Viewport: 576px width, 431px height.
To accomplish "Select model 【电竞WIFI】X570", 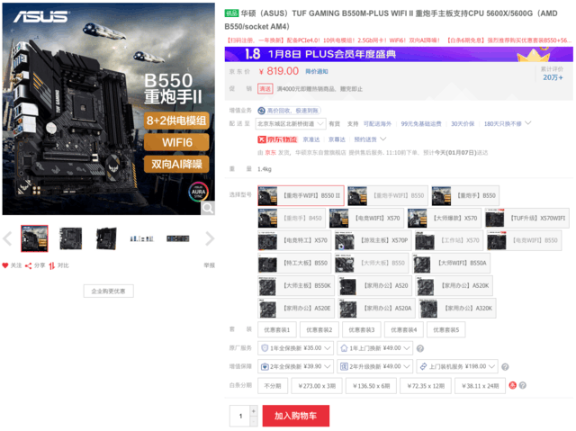I will pyautogui.click(x=366, y=218).
